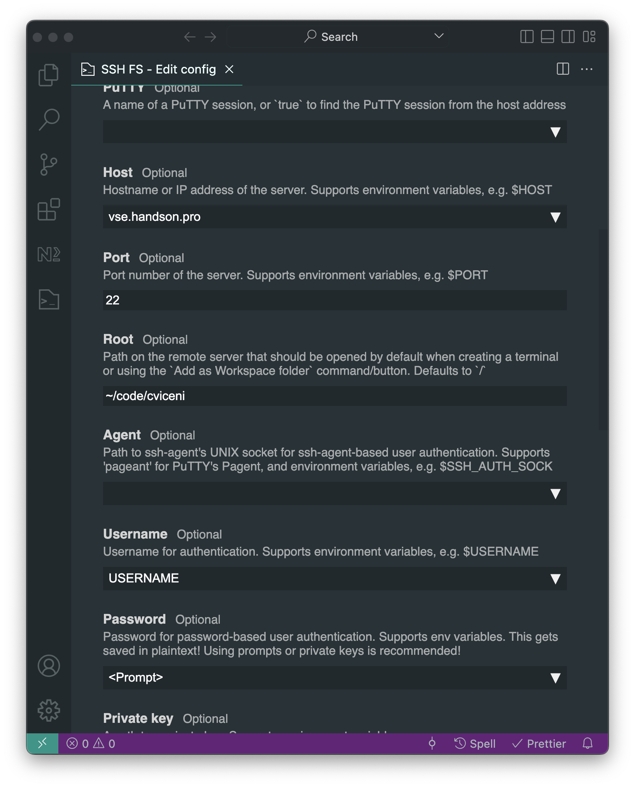Click the notifications bell in status bar

[x=588, y=743]
